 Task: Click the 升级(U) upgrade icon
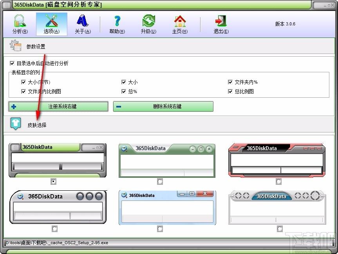click(148, 24)
